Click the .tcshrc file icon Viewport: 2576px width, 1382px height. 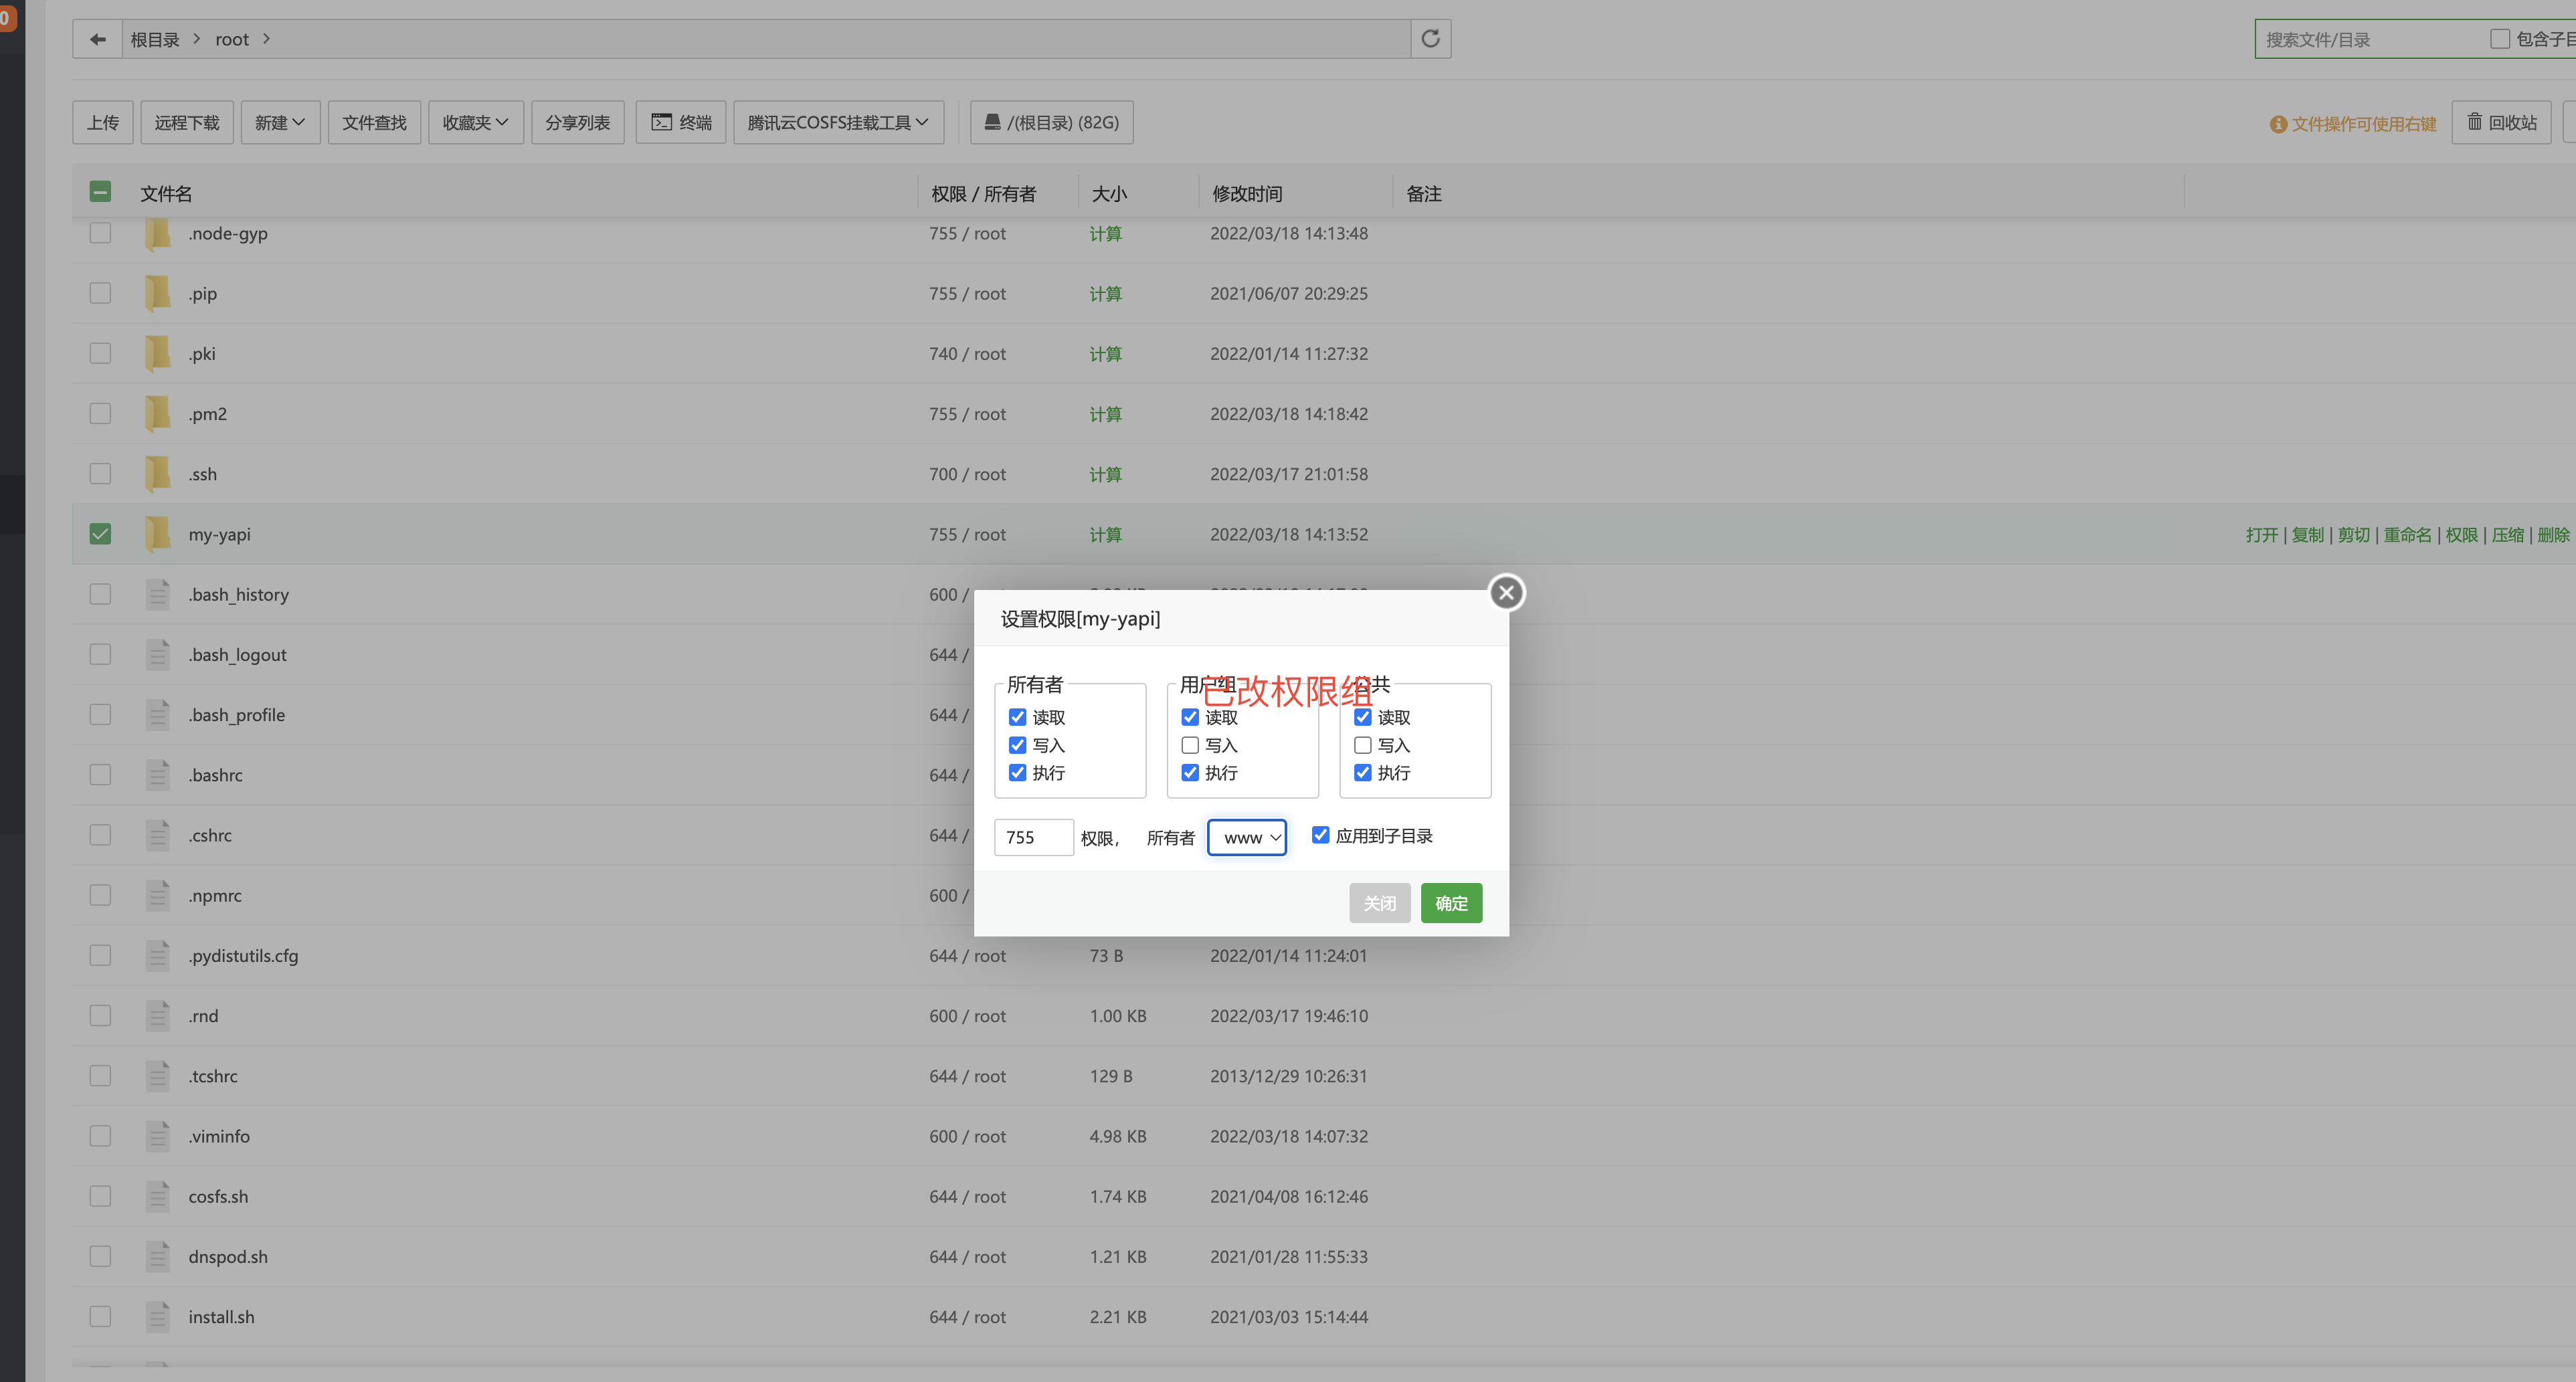click(x=157, y=1076)
